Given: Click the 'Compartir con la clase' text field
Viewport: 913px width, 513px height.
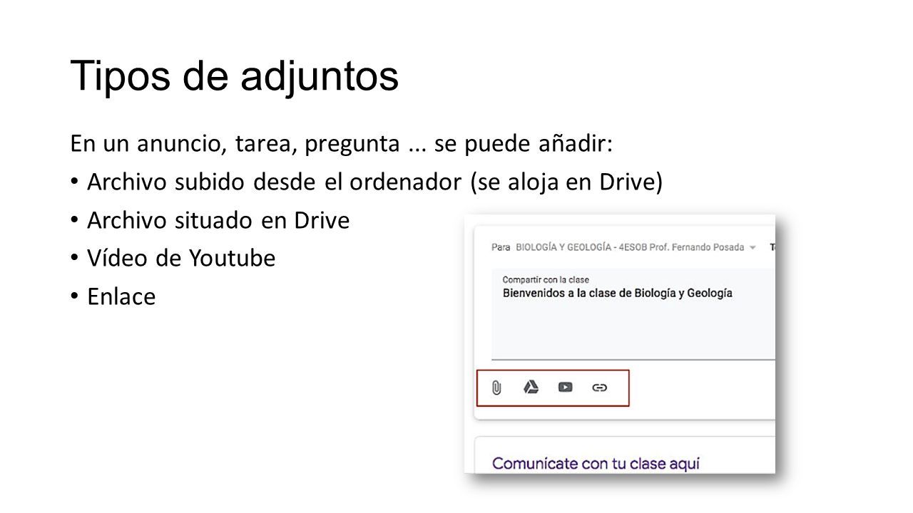Looking at the screenshot, I should [x=633, y=313].
